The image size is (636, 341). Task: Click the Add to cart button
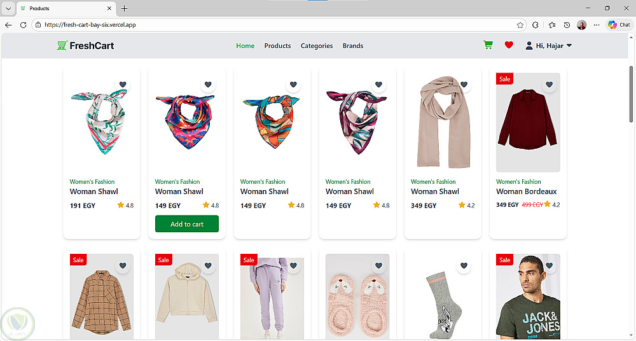pos(186,224)
